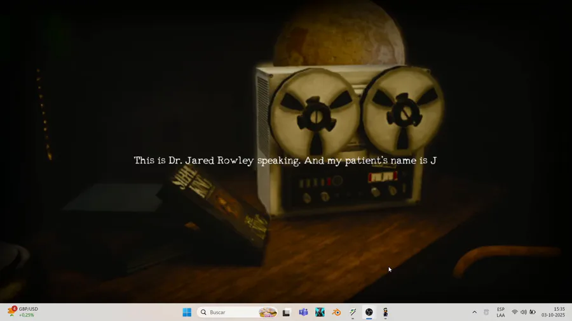Launch Blender from the taskbar

[336, 312]
